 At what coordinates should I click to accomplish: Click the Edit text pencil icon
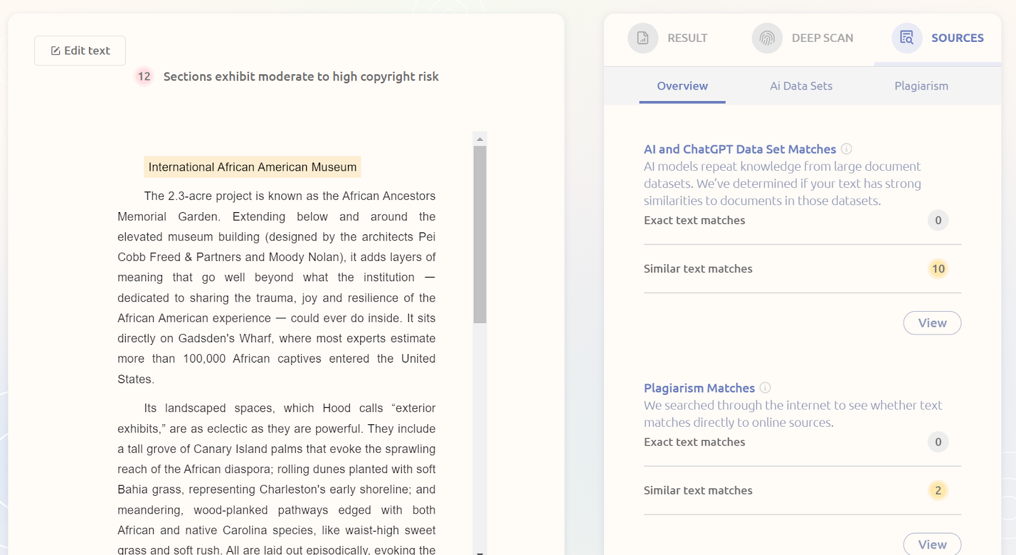click(x=55, y=51)
